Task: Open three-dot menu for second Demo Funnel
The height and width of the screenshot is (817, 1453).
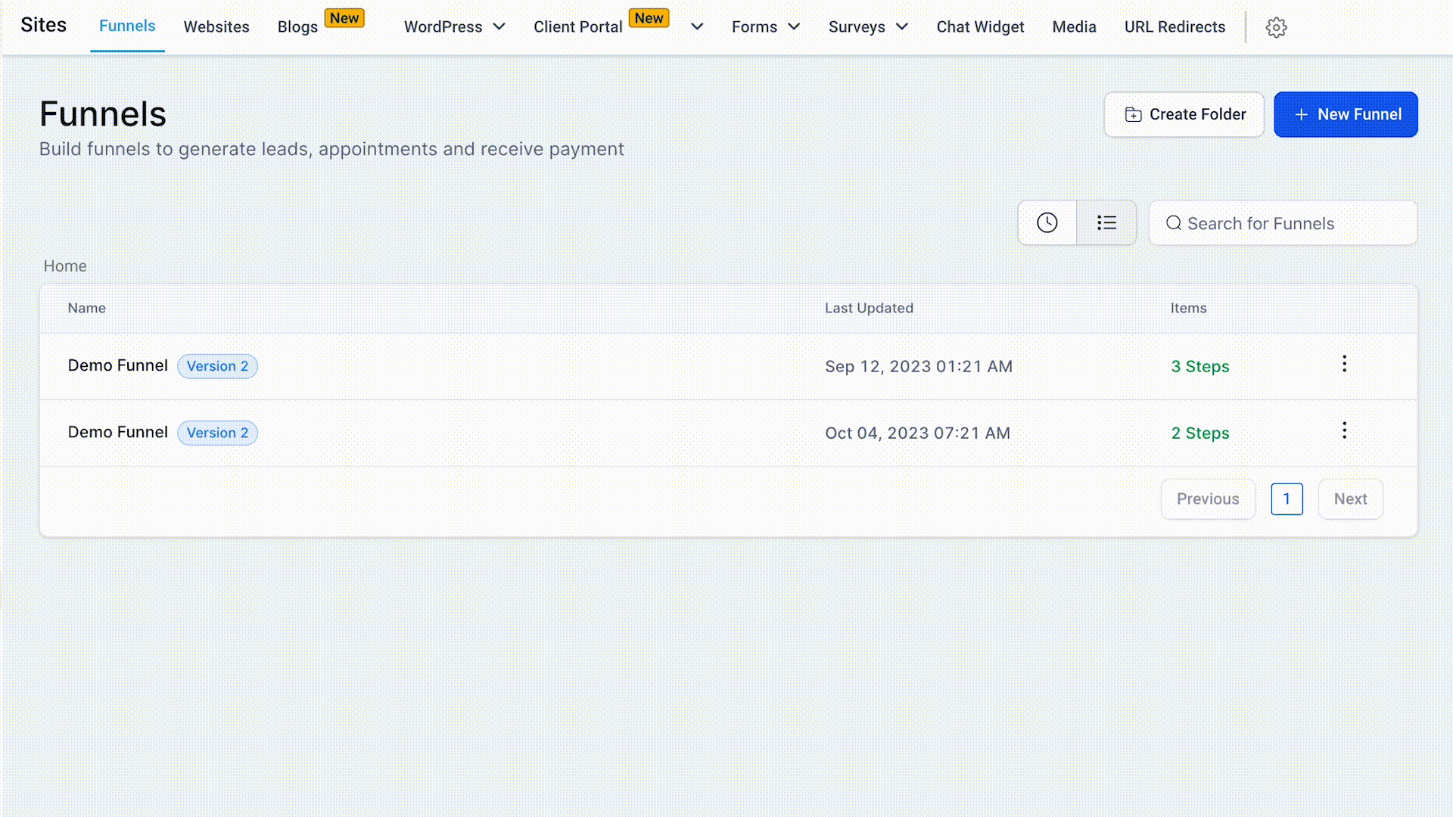Action: [1344, 431]
